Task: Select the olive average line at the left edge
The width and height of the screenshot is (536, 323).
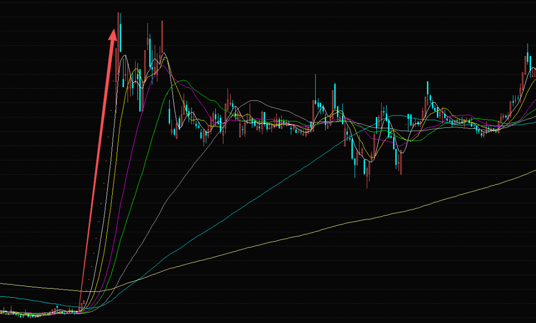Action: click(5, 284)
